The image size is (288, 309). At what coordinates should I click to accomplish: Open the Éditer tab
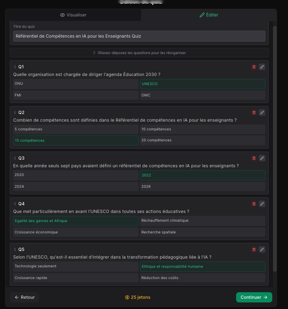[x=209, y=15]
